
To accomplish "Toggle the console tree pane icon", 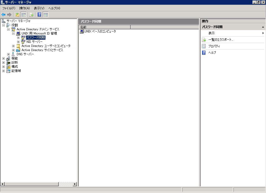I will pyautogui.click(x=23, y=15).
